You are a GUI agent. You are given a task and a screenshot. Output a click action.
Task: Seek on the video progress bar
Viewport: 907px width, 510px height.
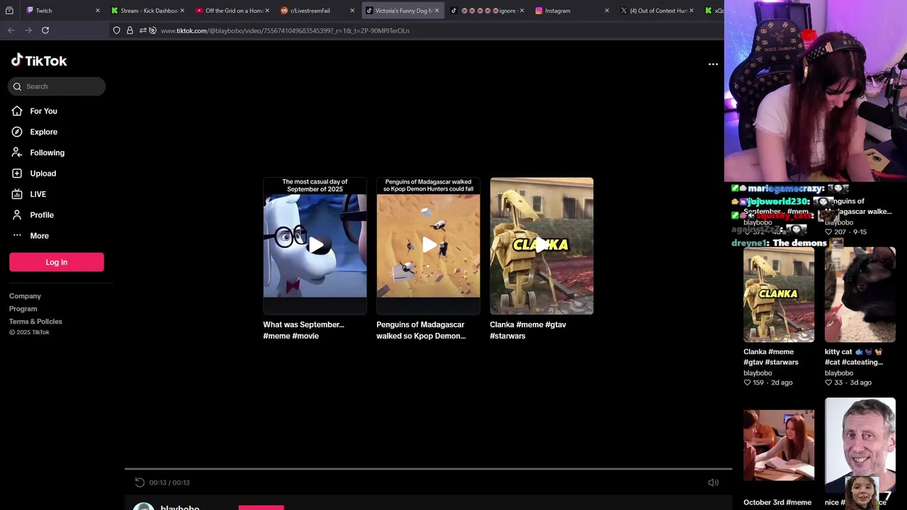click(x=428, y=468)
